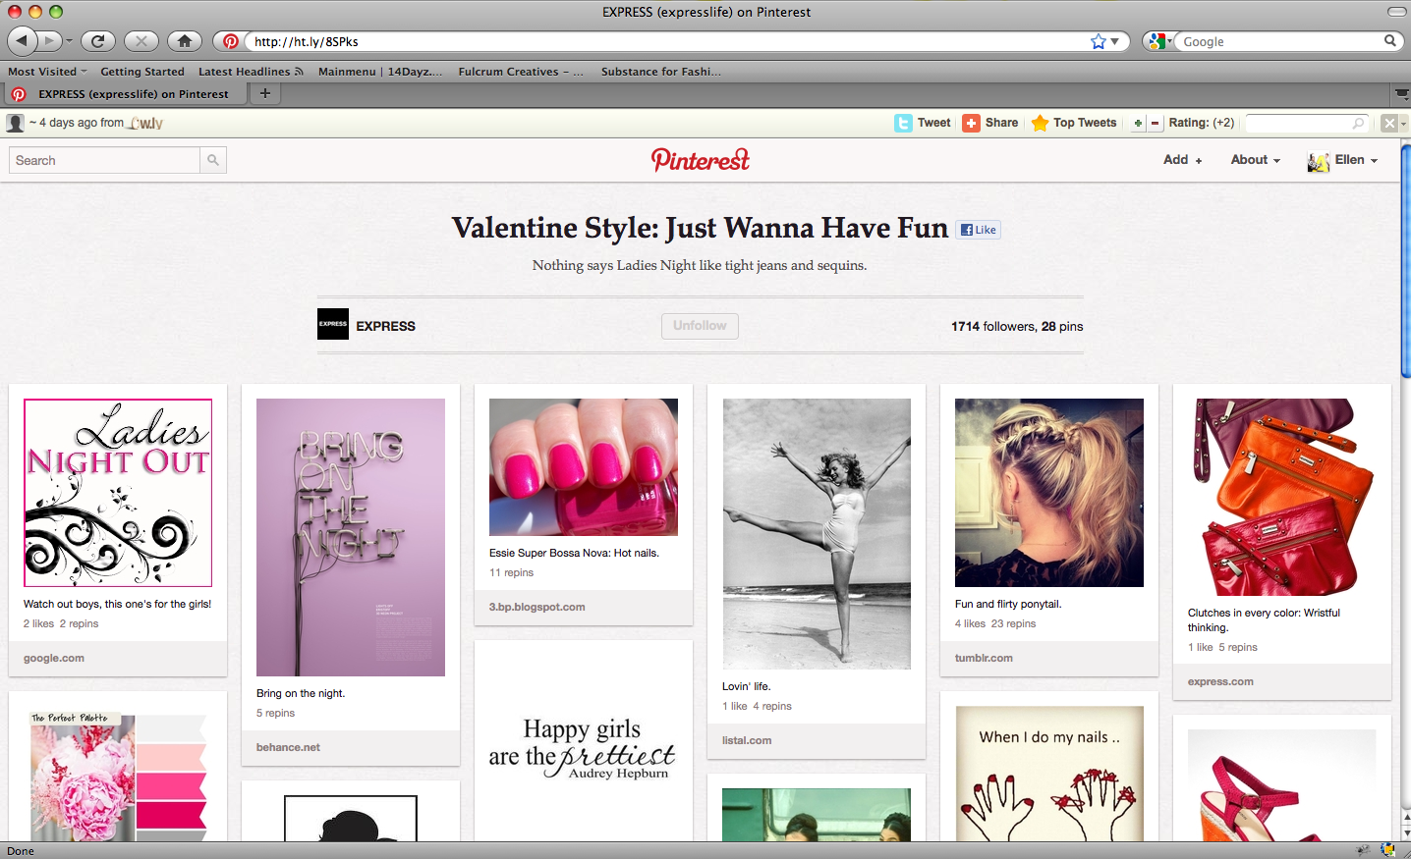
Task: Open the Most Visited bookmarks menu
Action: tap(47, 72)
